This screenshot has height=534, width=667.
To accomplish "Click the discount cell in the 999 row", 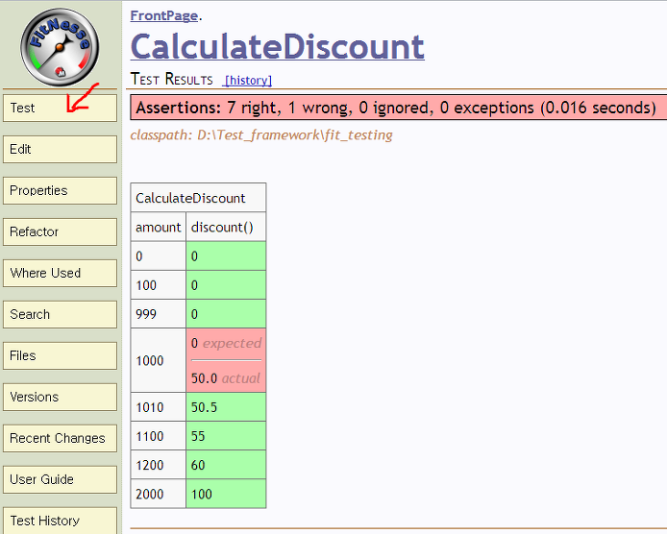I will [226, 314].
